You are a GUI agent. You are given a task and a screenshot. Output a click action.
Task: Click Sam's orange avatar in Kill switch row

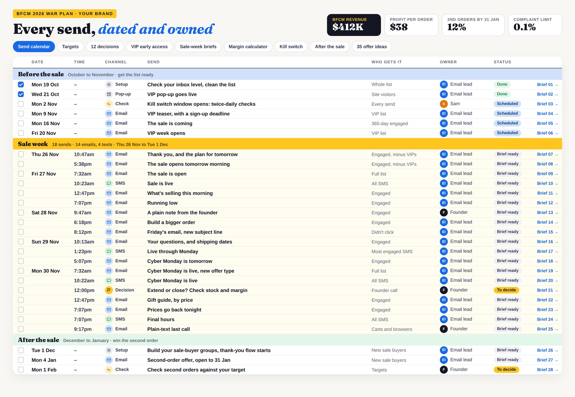pos(444,104)
